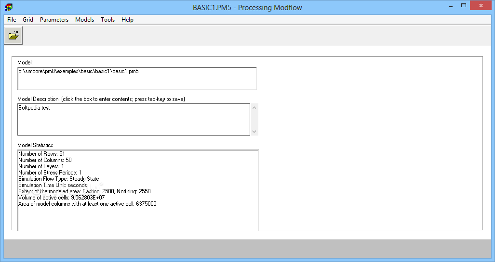Open the File menu

[x=12, y=20]
